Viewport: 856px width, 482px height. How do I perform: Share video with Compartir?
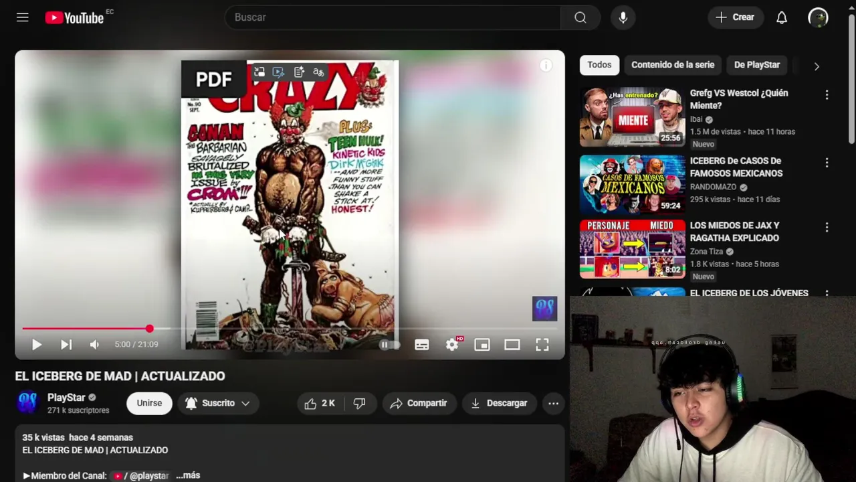[419, 403]
